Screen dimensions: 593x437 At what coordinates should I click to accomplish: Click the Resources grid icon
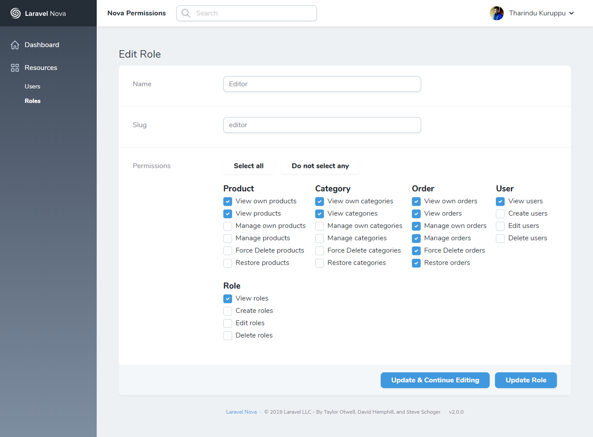(15, 68)
